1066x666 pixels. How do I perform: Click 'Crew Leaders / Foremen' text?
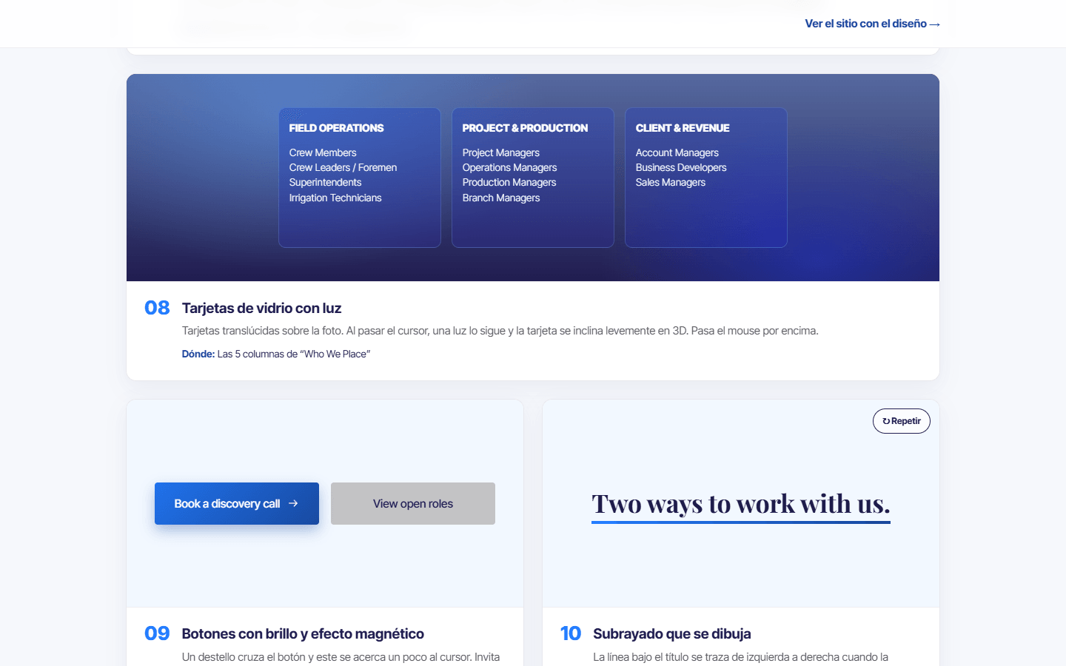(x=343, y=167)
